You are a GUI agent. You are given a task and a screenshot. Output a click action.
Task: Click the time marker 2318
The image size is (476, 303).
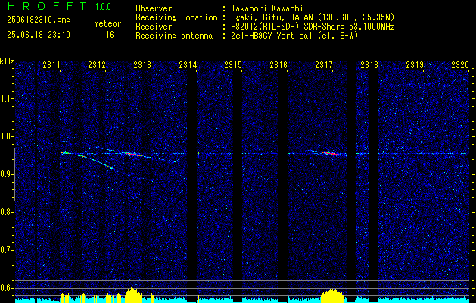pyautogui.click(x=369, y=65)
